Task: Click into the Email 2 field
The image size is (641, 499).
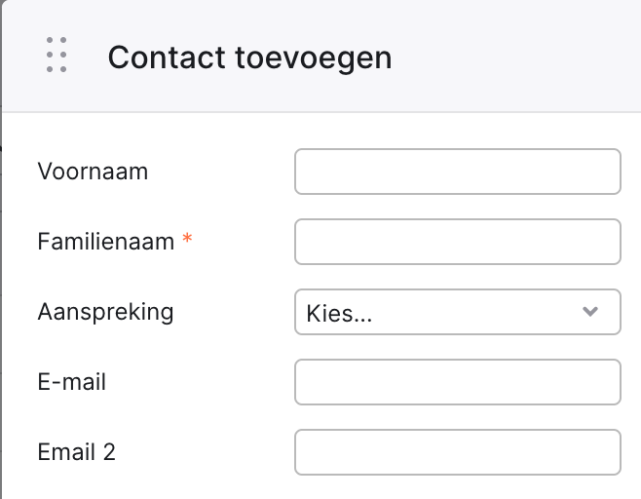Action: pos(458,452)
